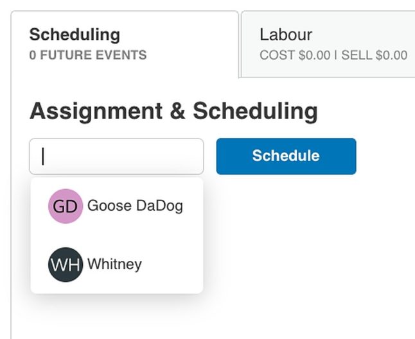Screen dimensions: 415x339
Task: Click the dark WH avatar icon
Action: (x=66, y=265)
